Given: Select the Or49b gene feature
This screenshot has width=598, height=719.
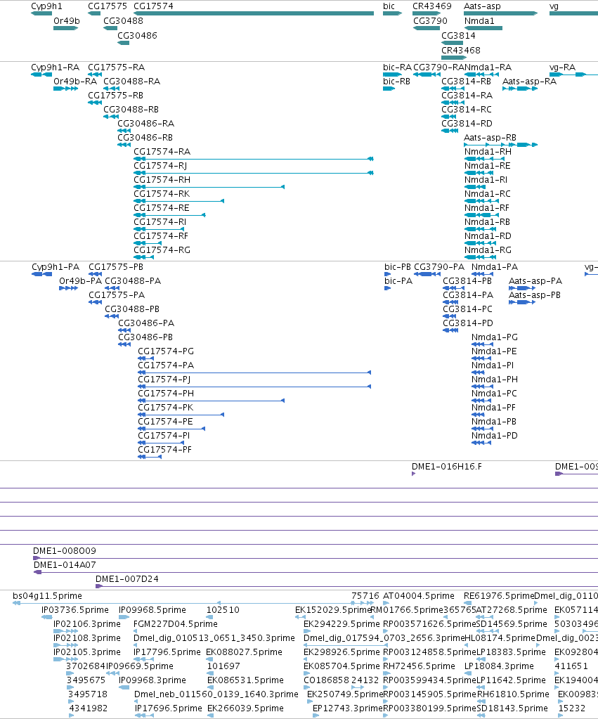Looking at the screenshot, I should pyautogui.click(x=65, y=28).
